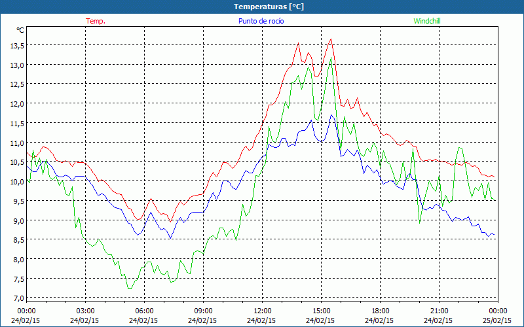Click the 7,0 y-axis value
The image size is (524, 327).
coord(18,298)
